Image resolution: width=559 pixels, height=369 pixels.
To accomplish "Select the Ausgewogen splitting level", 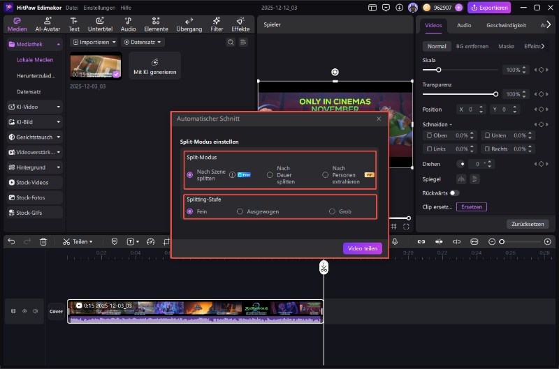I will (240, 211).
